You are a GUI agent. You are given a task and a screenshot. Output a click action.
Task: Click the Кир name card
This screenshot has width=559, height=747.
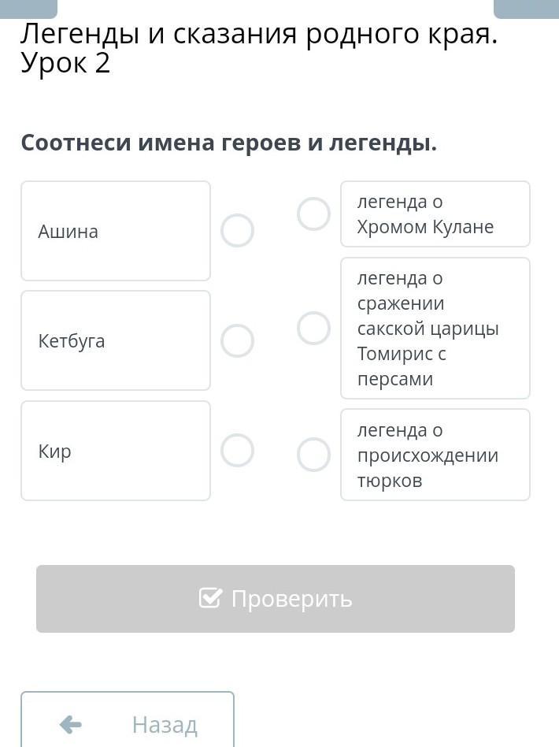[x=116, y=451]
